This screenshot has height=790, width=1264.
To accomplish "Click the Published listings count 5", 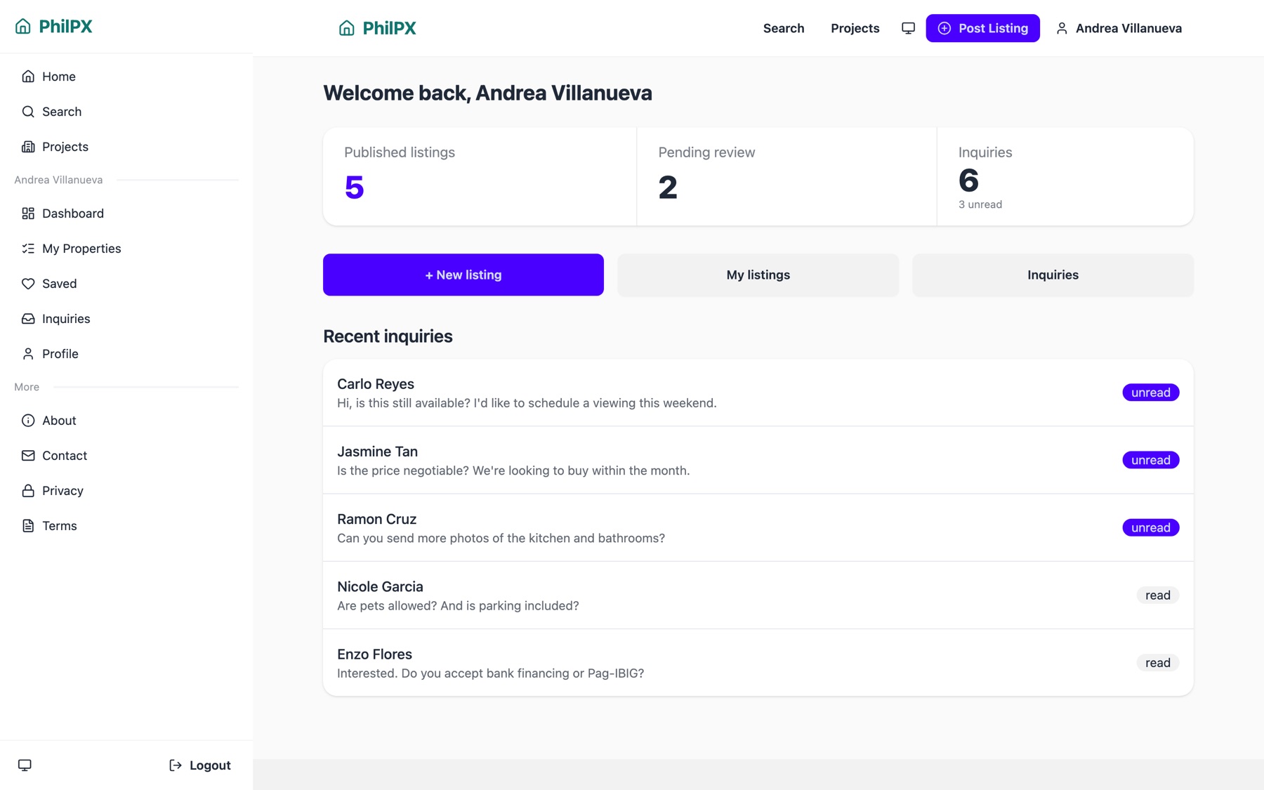I will point(354,187).
